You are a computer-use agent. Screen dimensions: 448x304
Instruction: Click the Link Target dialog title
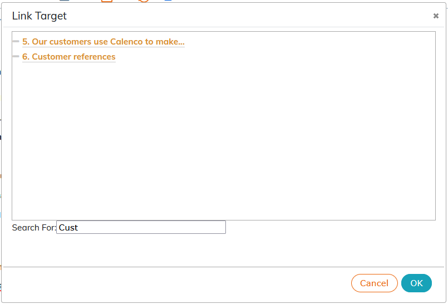[x=40, y=16]
